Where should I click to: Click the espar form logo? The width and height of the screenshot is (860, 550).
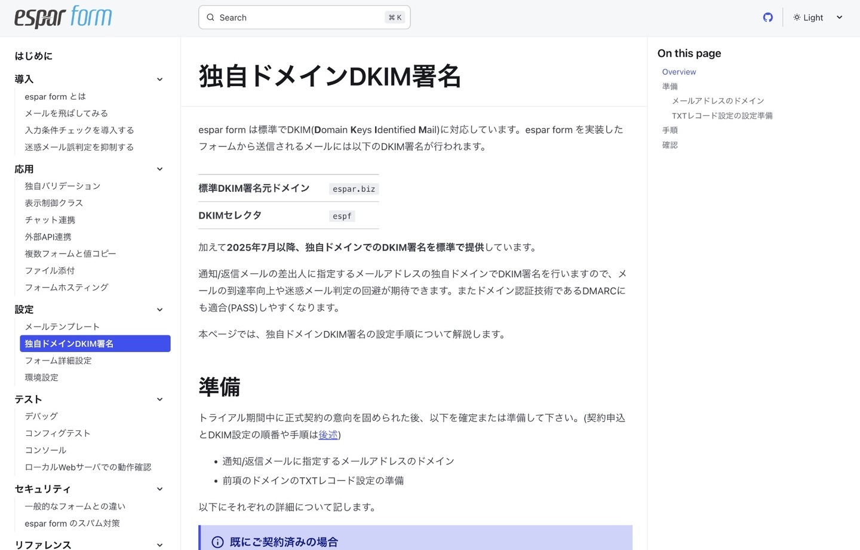63,17
